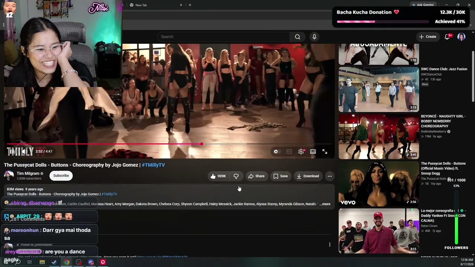
Task: Subscribe to Tim Milgram channel
Action: click(61, 175)
